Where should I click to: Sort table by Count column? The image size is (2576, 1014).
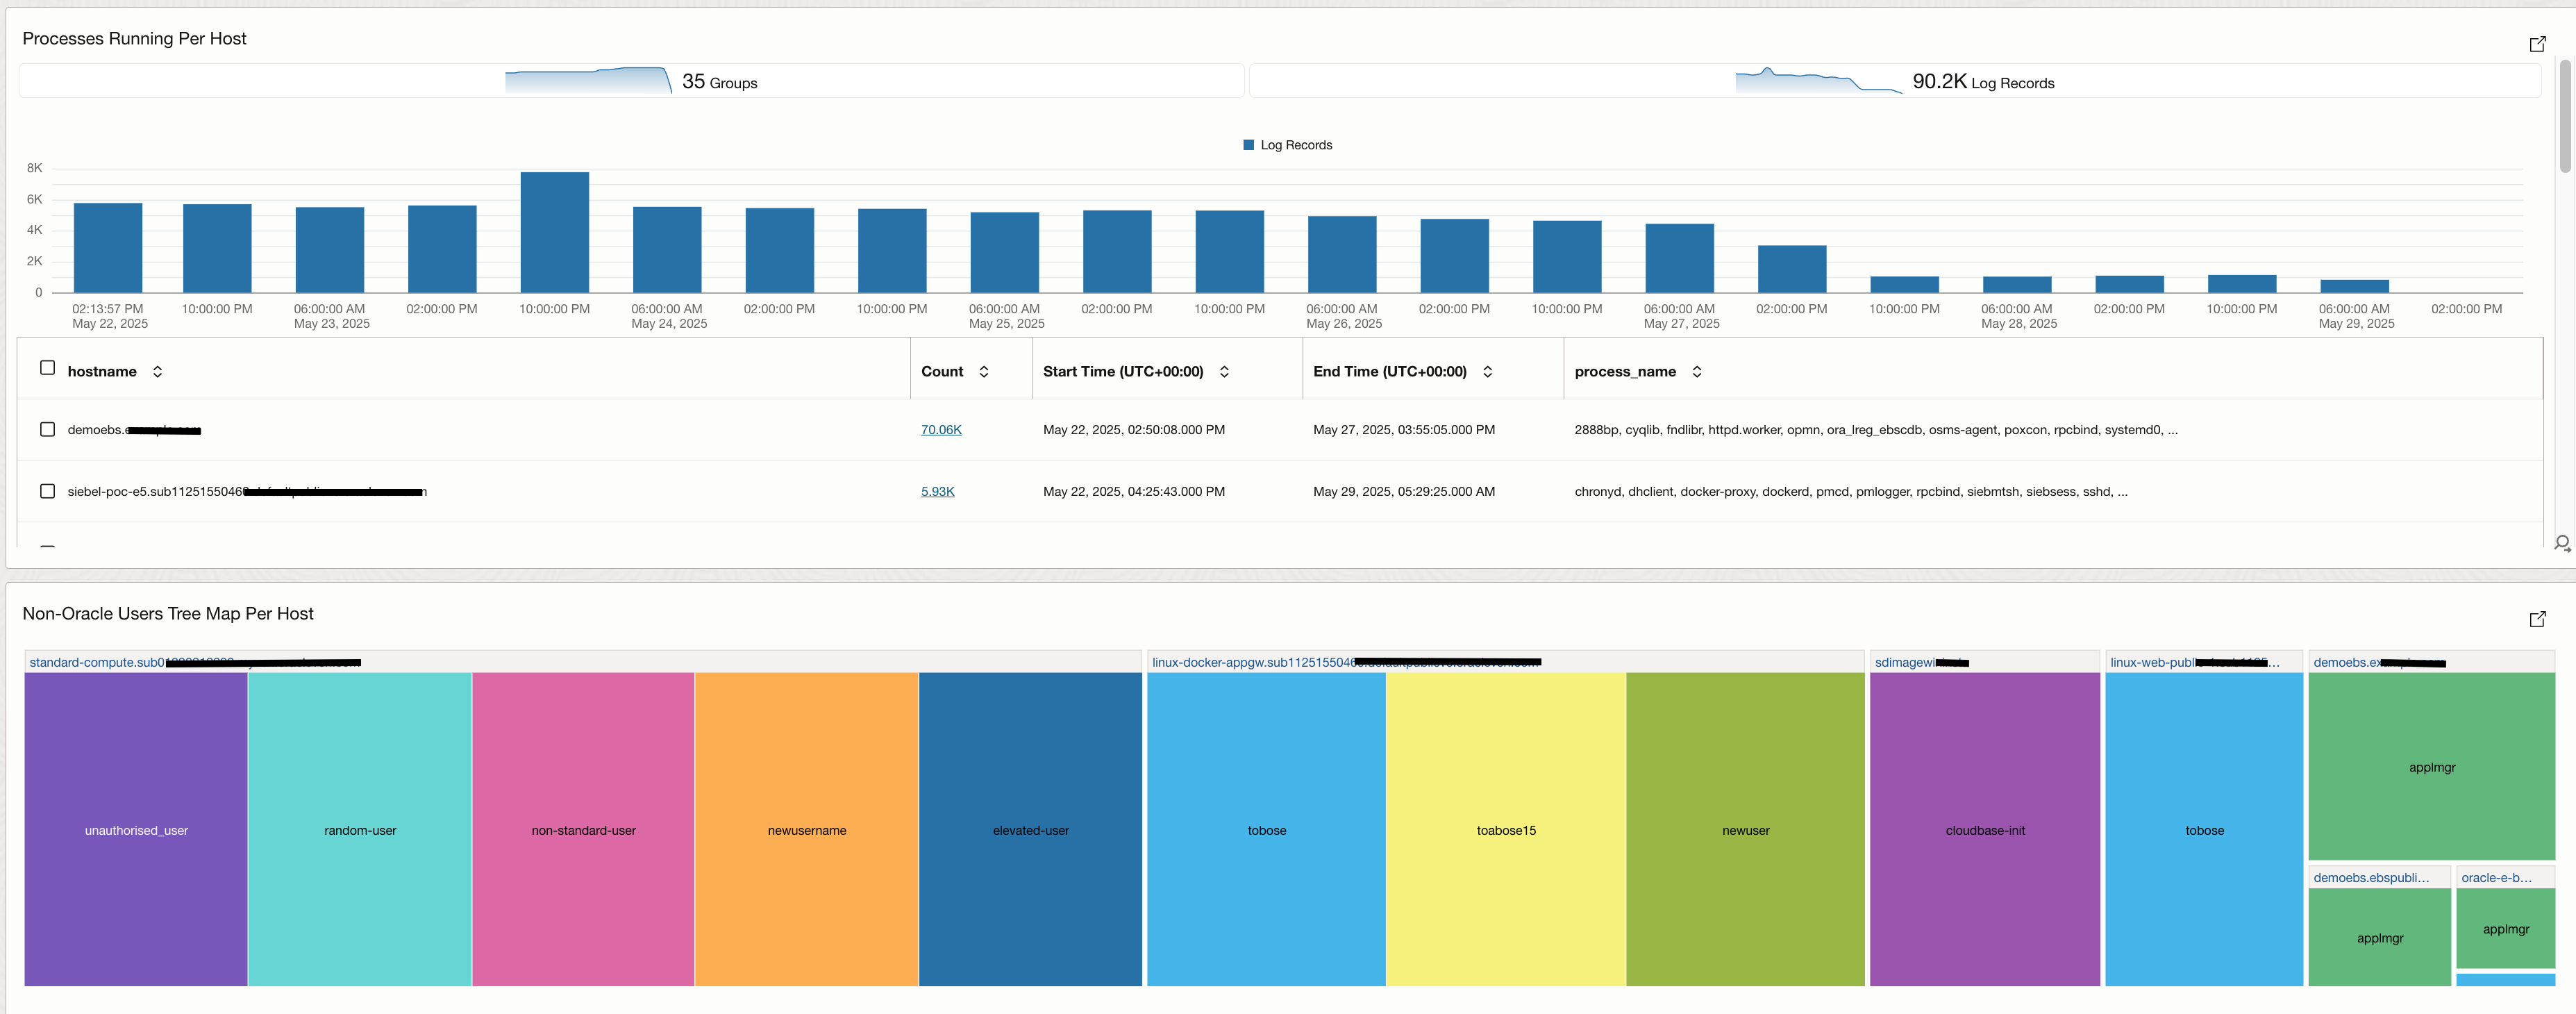click(984, 372)
